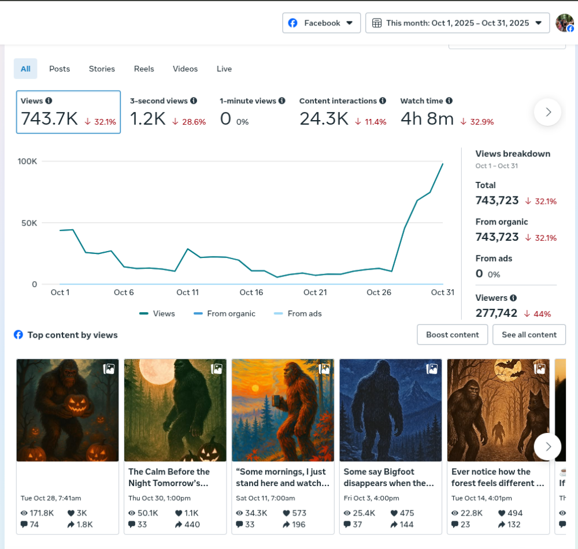Click the 1-minute views info icon
The width and height of the screenshot is (578, 549).
point(282,101)
